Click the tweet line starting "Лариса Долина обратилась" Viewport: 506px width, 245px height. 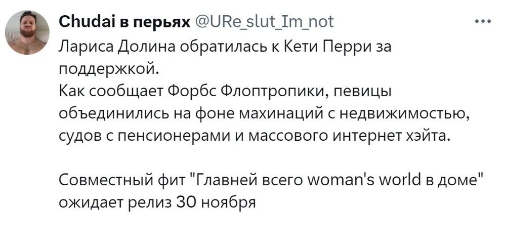[x=225, y=48]
